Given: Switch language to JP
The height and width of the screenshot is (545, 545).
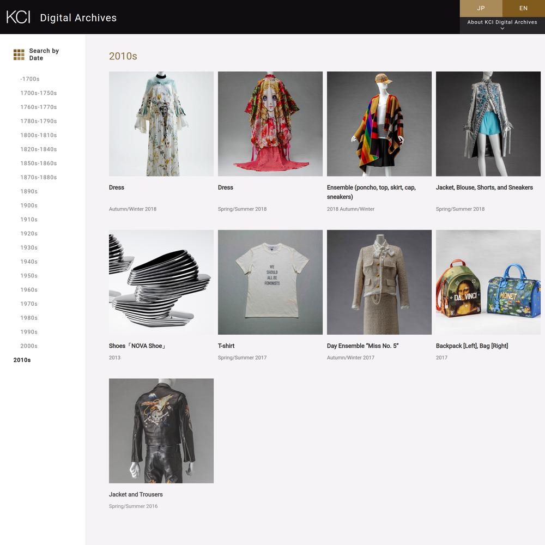Looking at the screenshot, I should pyautogui.click(x=481, y=8).
